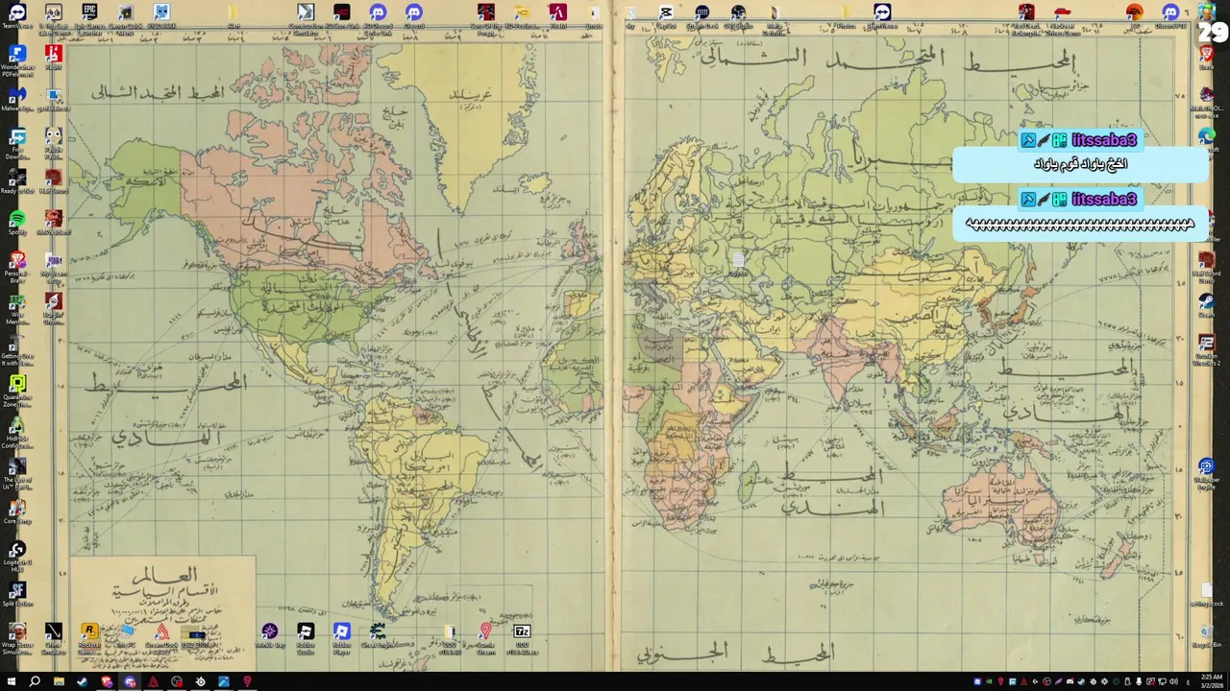
Task: Open the Getting Over It desktop shortcut
Action: point(17,350)
